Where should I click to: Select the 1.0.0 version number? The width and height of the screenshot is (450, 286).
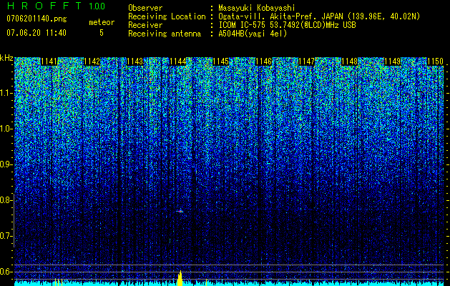pos(97,6)
